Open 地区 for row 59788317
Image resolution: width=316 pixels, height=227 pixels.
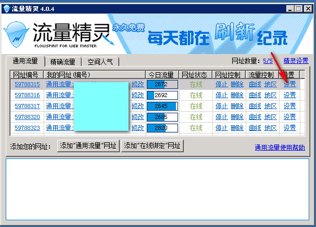271,106
